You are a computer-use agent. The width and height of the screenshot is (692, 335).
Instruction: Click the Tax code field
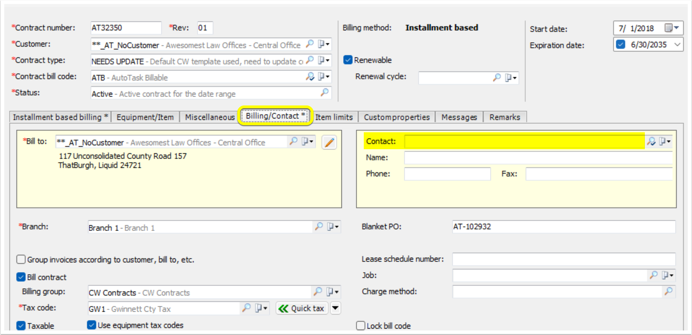coord(164,308)
